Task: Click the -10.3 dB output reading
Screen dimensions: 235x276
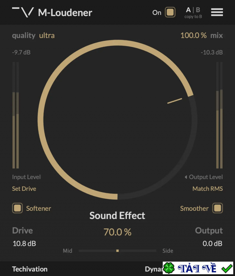Action: [x=212, y=53]
